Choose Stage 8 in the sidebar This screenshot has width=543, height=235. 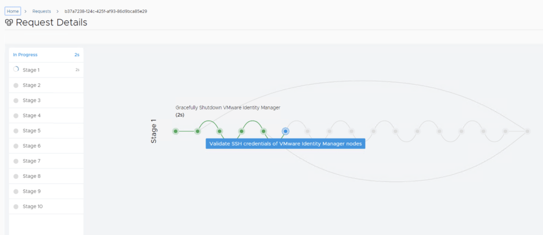click(31, 176)
